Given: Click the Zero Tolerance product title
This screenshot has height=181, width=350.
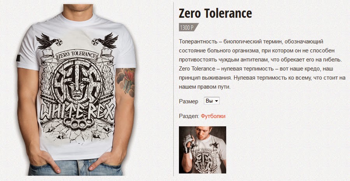Looking at the screenshot, I should click(x=215, y=13).
